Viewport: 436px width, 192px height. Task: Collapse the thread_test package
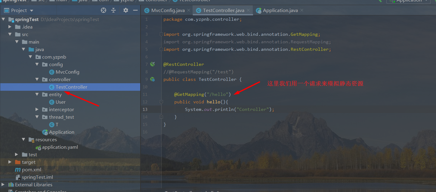pos(37,117)
